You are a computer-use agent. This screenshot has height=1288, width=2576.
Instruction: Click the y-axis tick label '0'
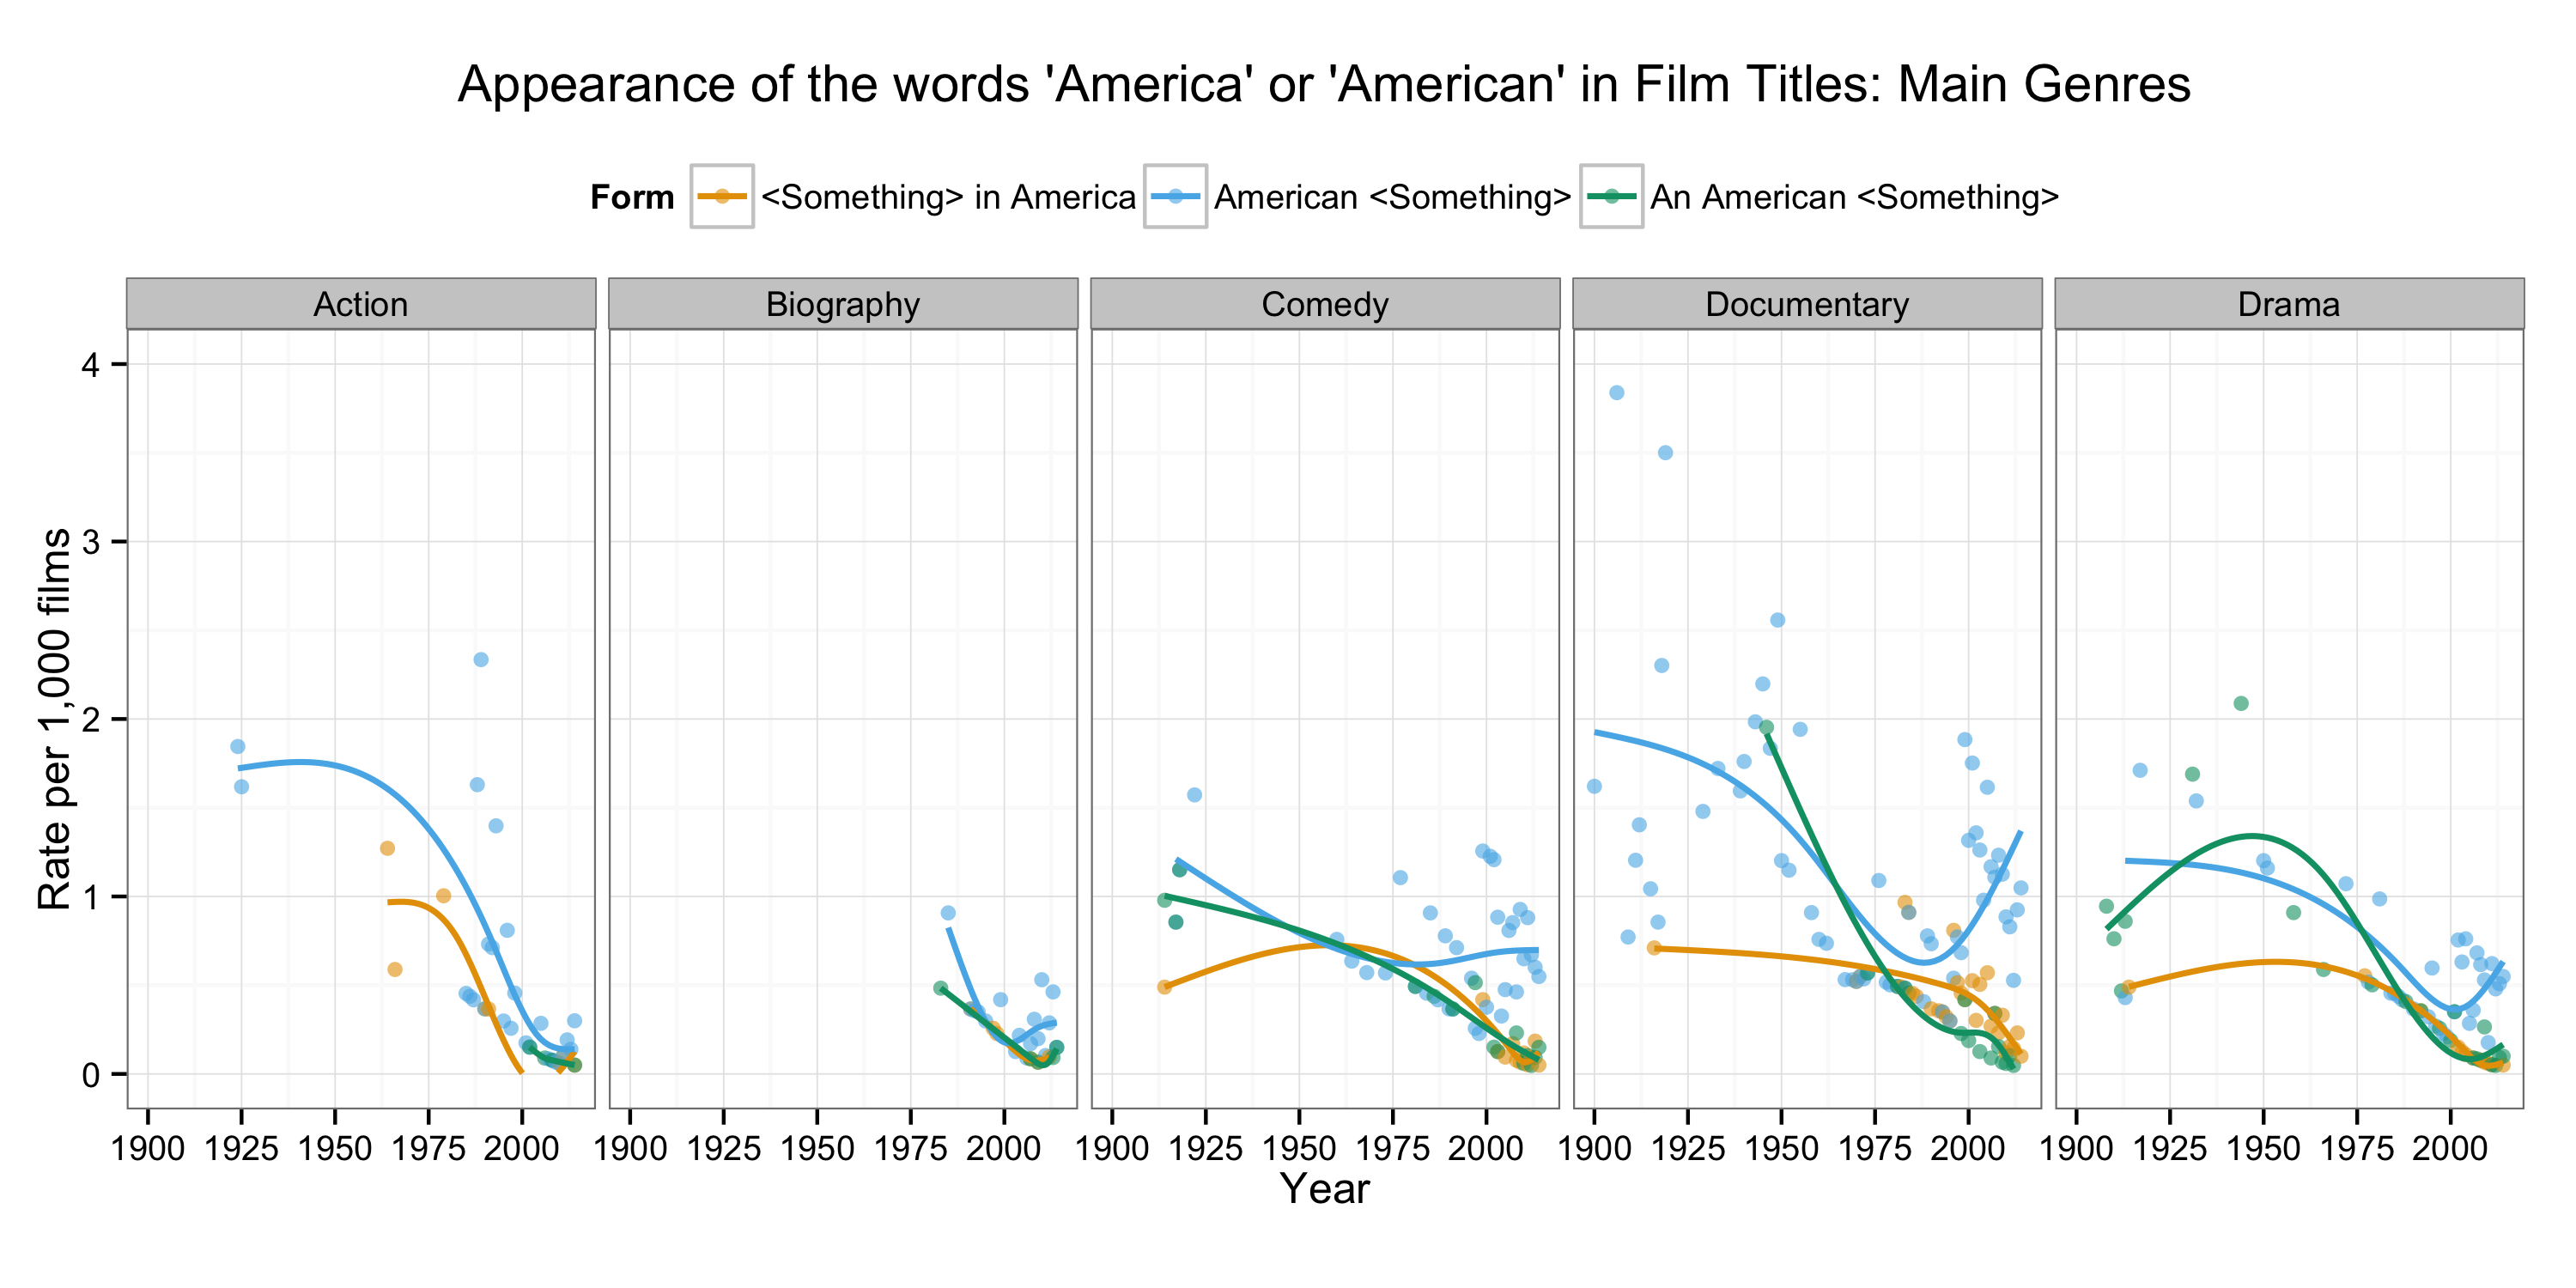click(x=91, y=1075)
